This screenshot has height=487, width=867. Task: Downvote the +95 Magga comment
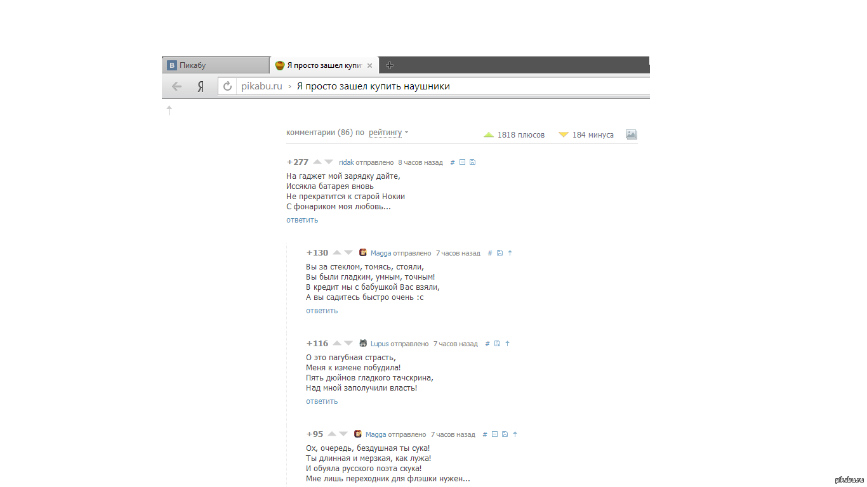pos(343,434)
